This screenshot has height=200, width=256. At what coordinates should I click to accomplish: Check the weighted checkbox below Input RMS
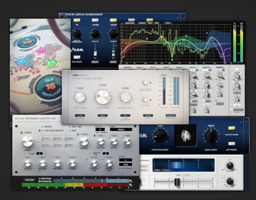pos(39,181)
